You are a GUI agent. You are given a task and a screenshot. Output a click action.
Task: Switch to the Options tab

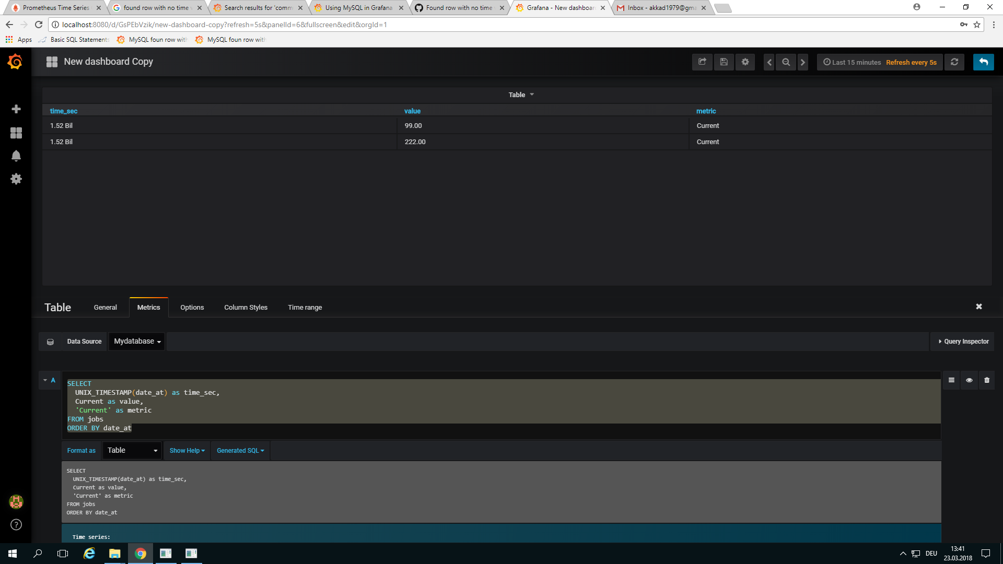pyautogui.click(x=192, y=308)
